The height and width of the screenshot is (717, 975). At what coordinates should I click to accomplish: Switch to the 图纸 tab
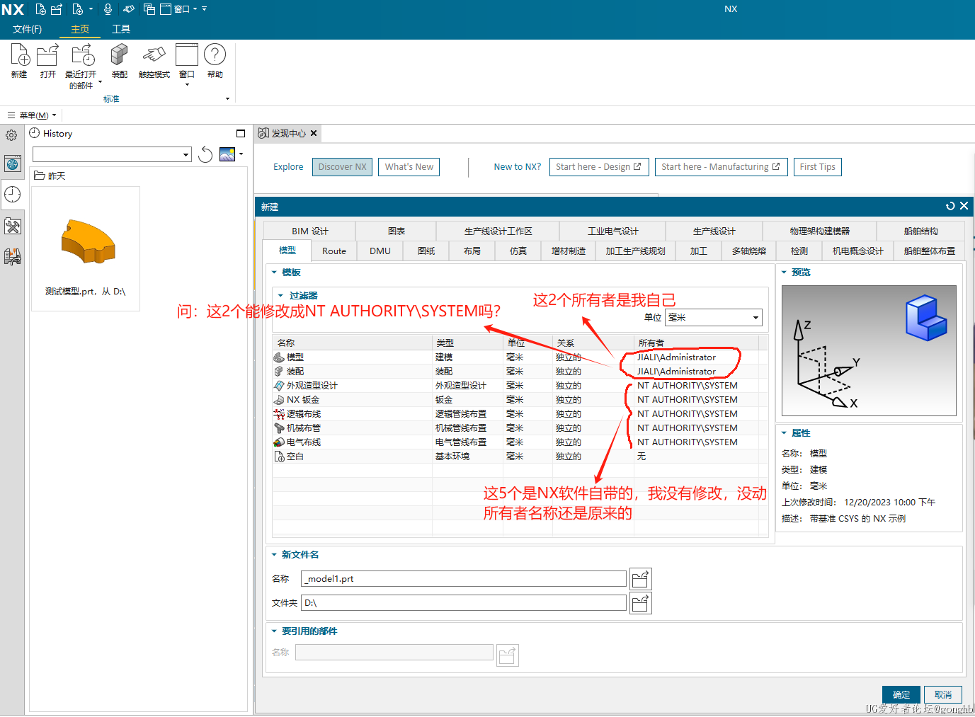tap(426, 251)
